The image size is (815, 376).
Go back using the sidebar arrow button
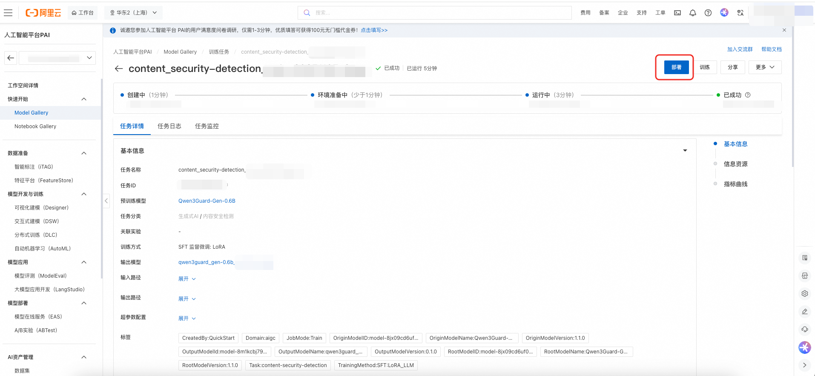[x=11, y=58]
